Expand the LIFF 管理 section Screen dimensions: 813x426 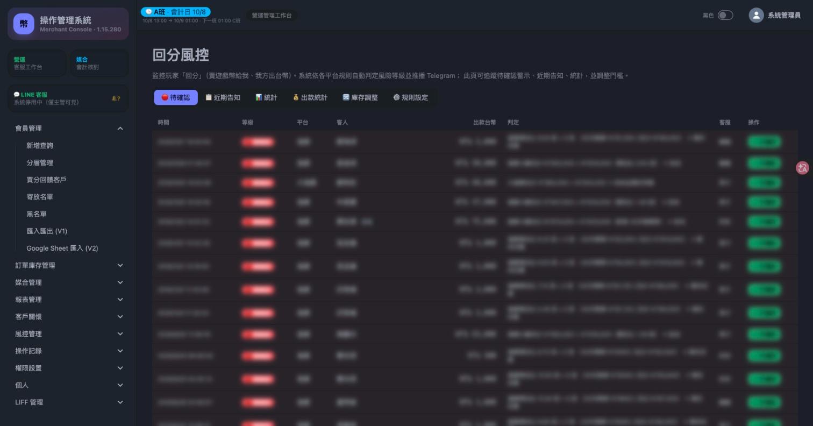69,402
